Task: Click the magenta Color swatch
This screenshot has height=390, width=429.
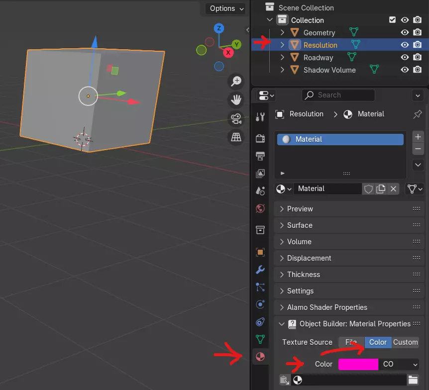Action: 358,364
